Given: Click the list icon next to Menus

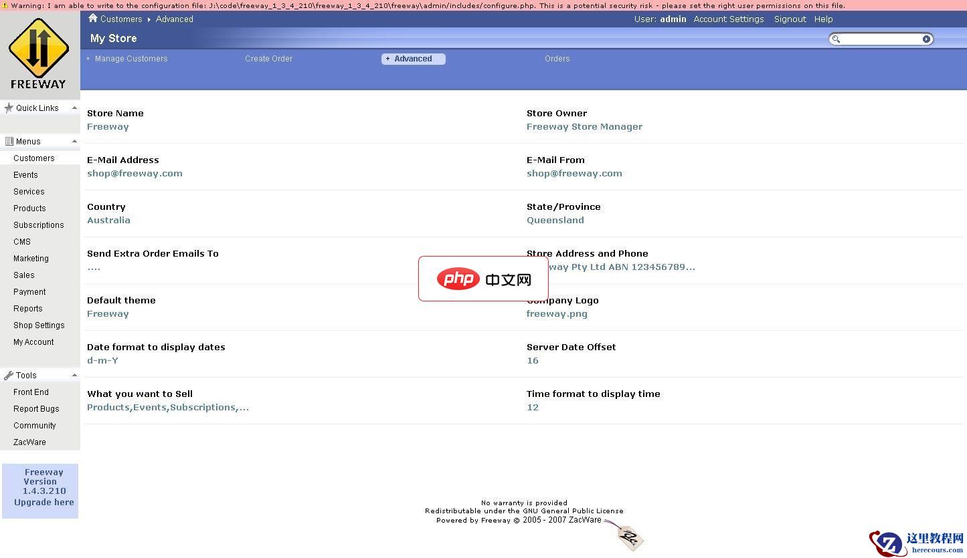Looking at the screenshot, I should pyautogui.click(x=8, y=141).
